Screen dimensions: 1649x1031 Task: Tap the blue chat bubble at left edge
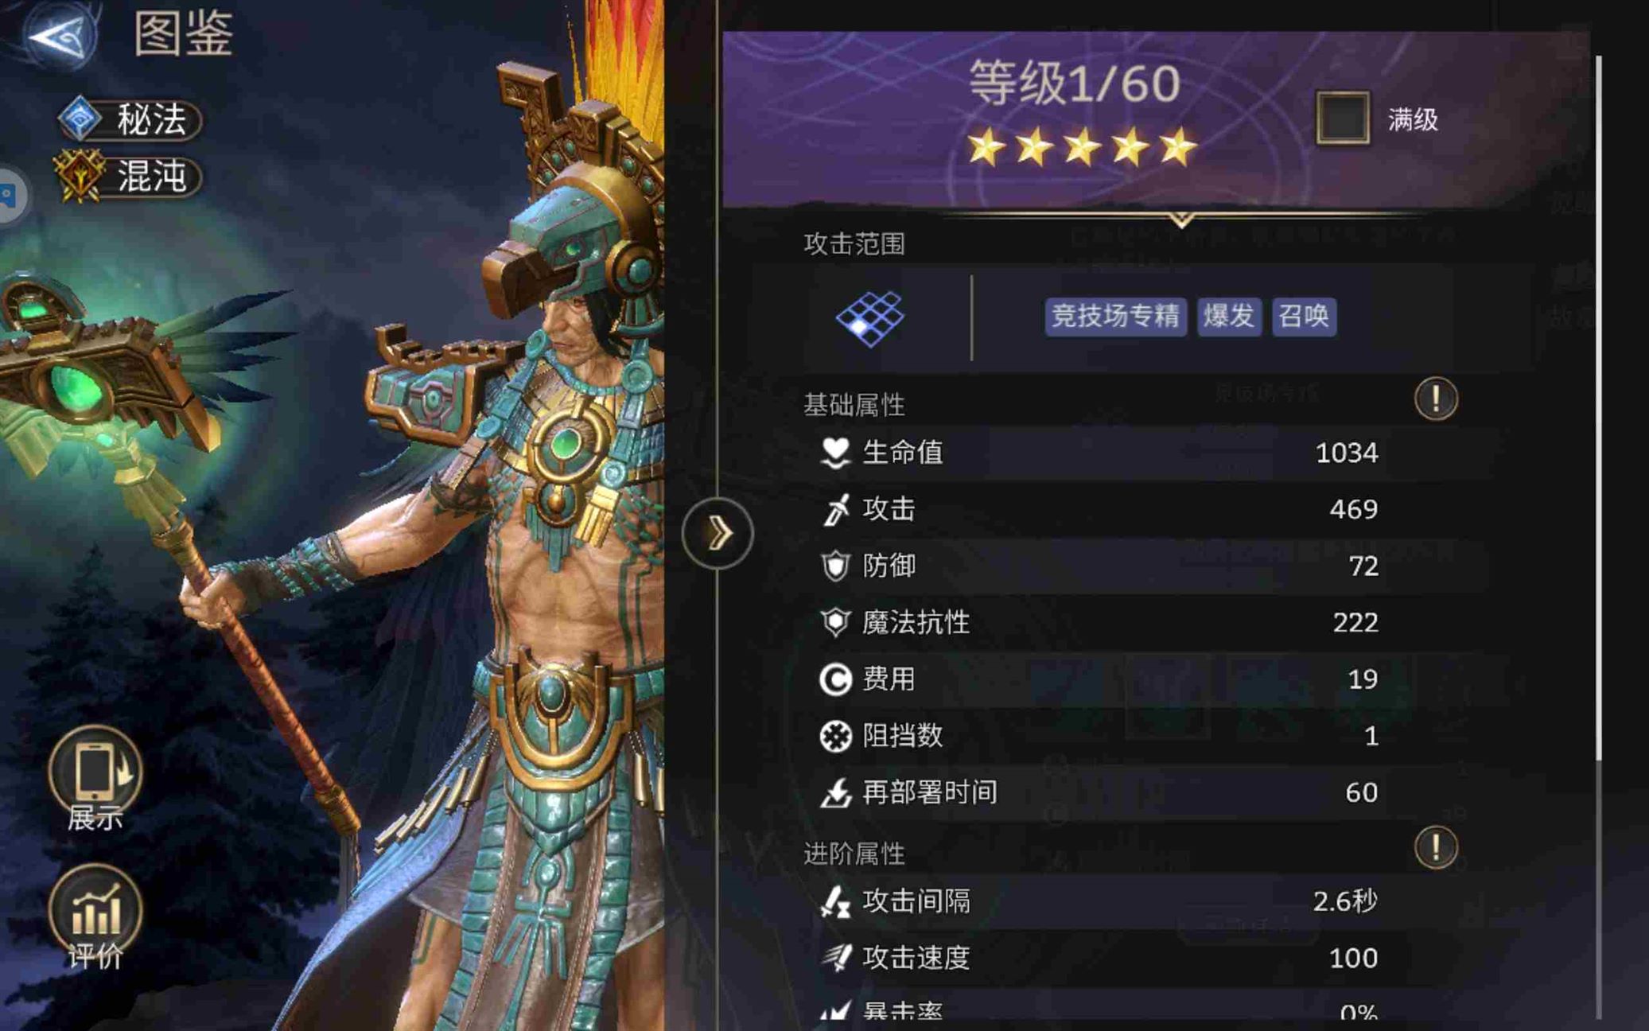[x=8, y=196]
